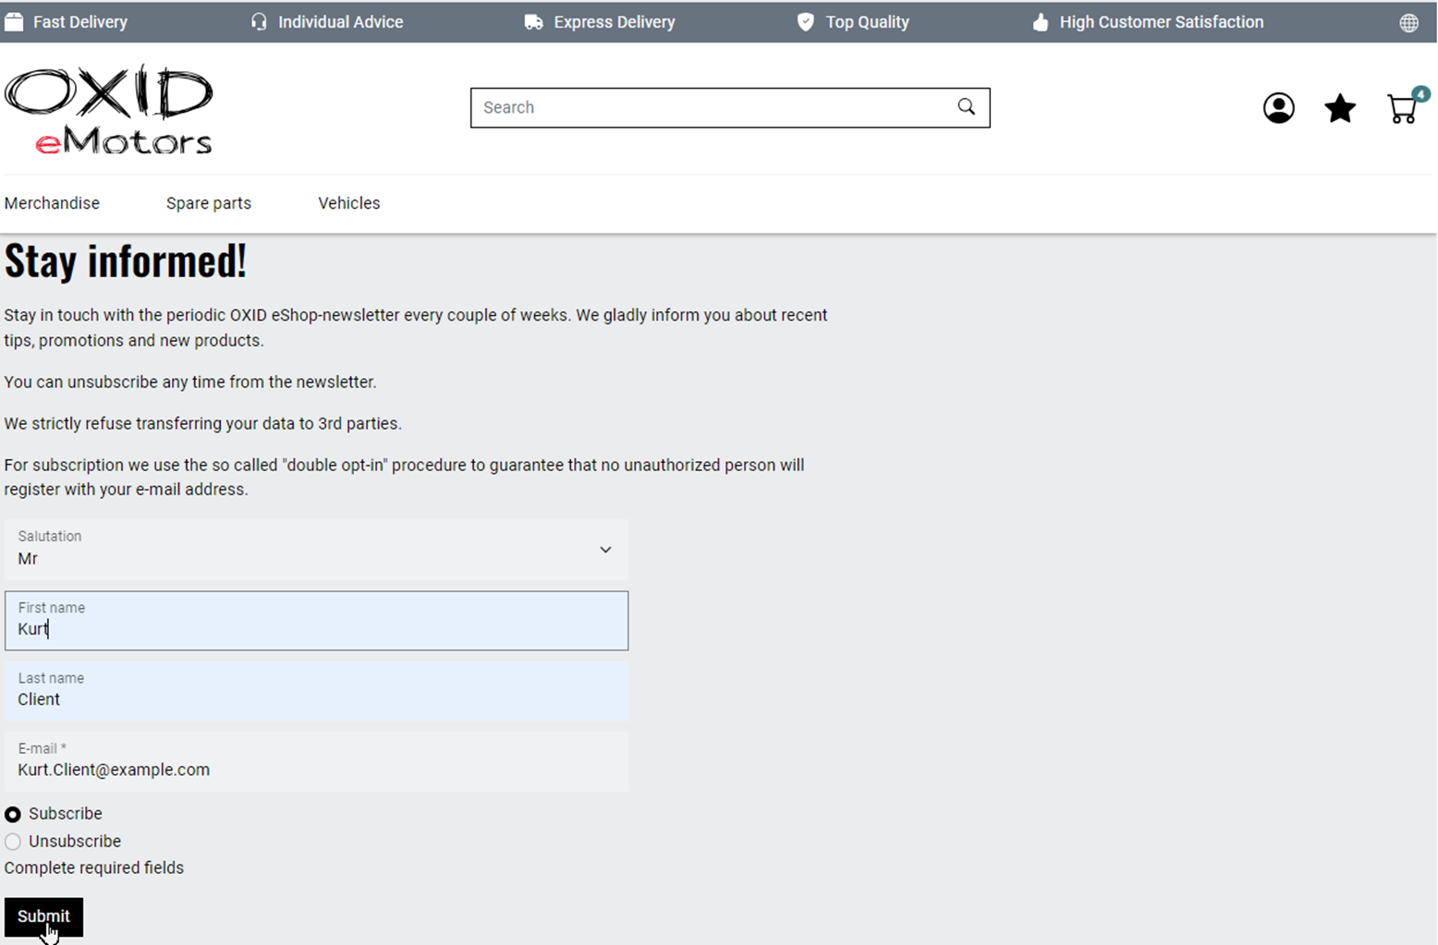Click the globe language icon

point(1408,23)
